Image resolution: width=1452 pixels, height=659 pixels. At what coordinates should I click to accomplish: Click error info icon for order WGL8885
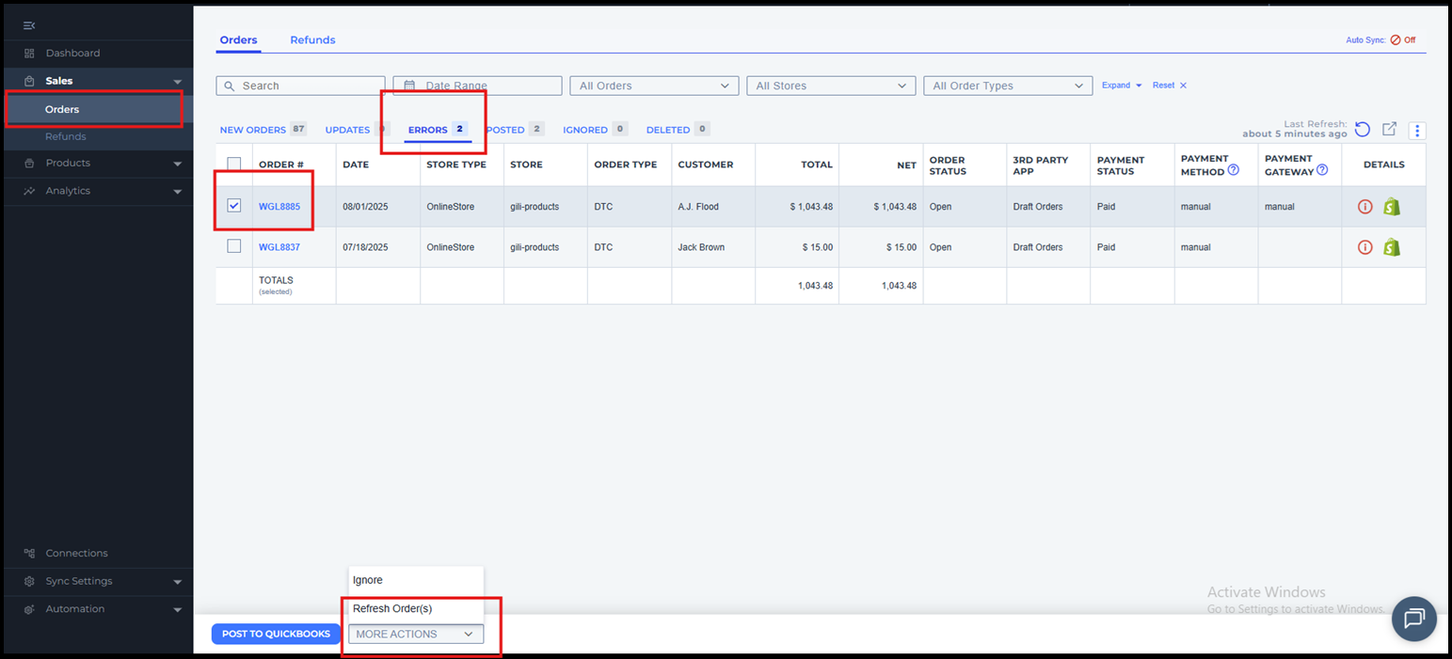pyautogui.click(x=1364, y=207)
